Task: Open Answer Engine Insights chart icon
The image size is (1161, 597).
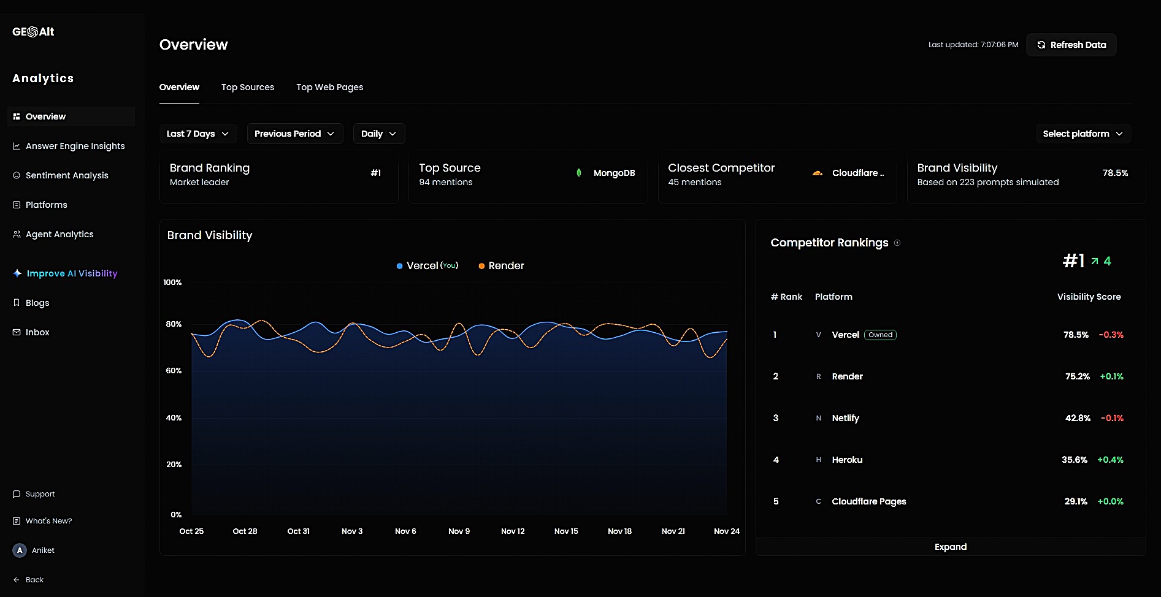Action: [17, 146]
